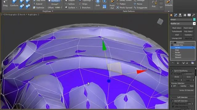Expand the Defaults panel arrow
Image resolution: width=197 pixels, height=110 pixels.
click(x=169, y=11)
